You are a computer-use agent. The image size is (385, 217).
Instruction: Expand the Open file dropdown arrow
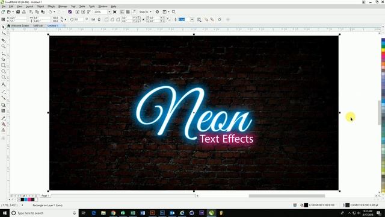[13, 12]
